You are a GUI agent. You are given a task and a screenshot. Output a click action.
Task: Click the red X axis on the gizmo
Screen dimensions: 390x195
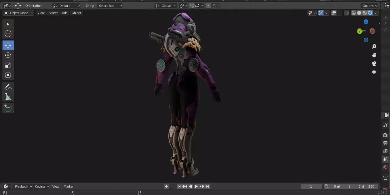click(x=373, y=31)
